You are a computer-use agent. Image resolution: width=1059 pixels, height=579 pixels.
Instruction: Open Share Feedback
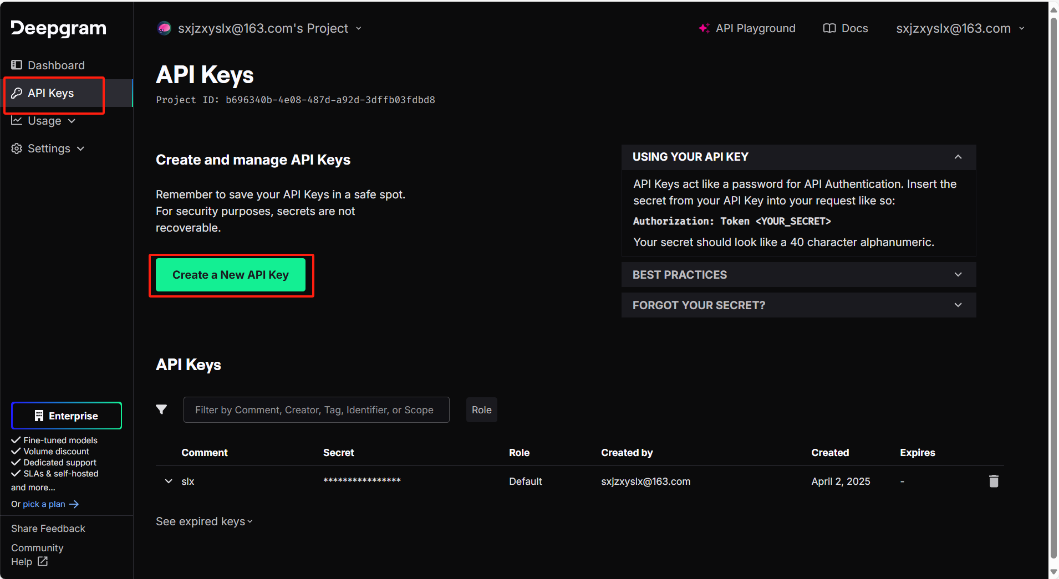(48, 529)
